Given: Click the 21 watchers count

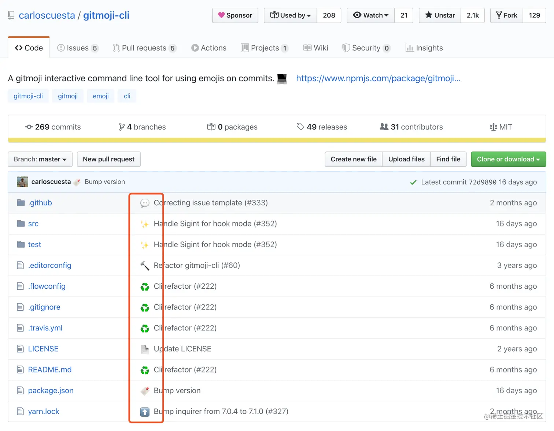Looking at the screenshot, I should click(404, 15).
